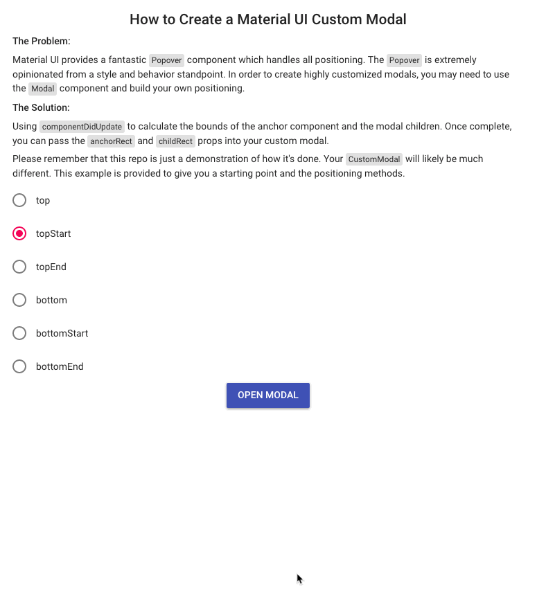537x597 pixels.
Task: Click the "anchorRect" code chip
Action: [x=111, y=141]
